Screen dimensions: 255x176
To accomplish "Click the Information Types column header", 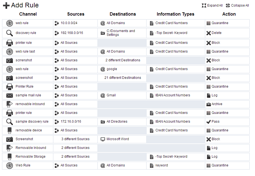I will 175,14.
